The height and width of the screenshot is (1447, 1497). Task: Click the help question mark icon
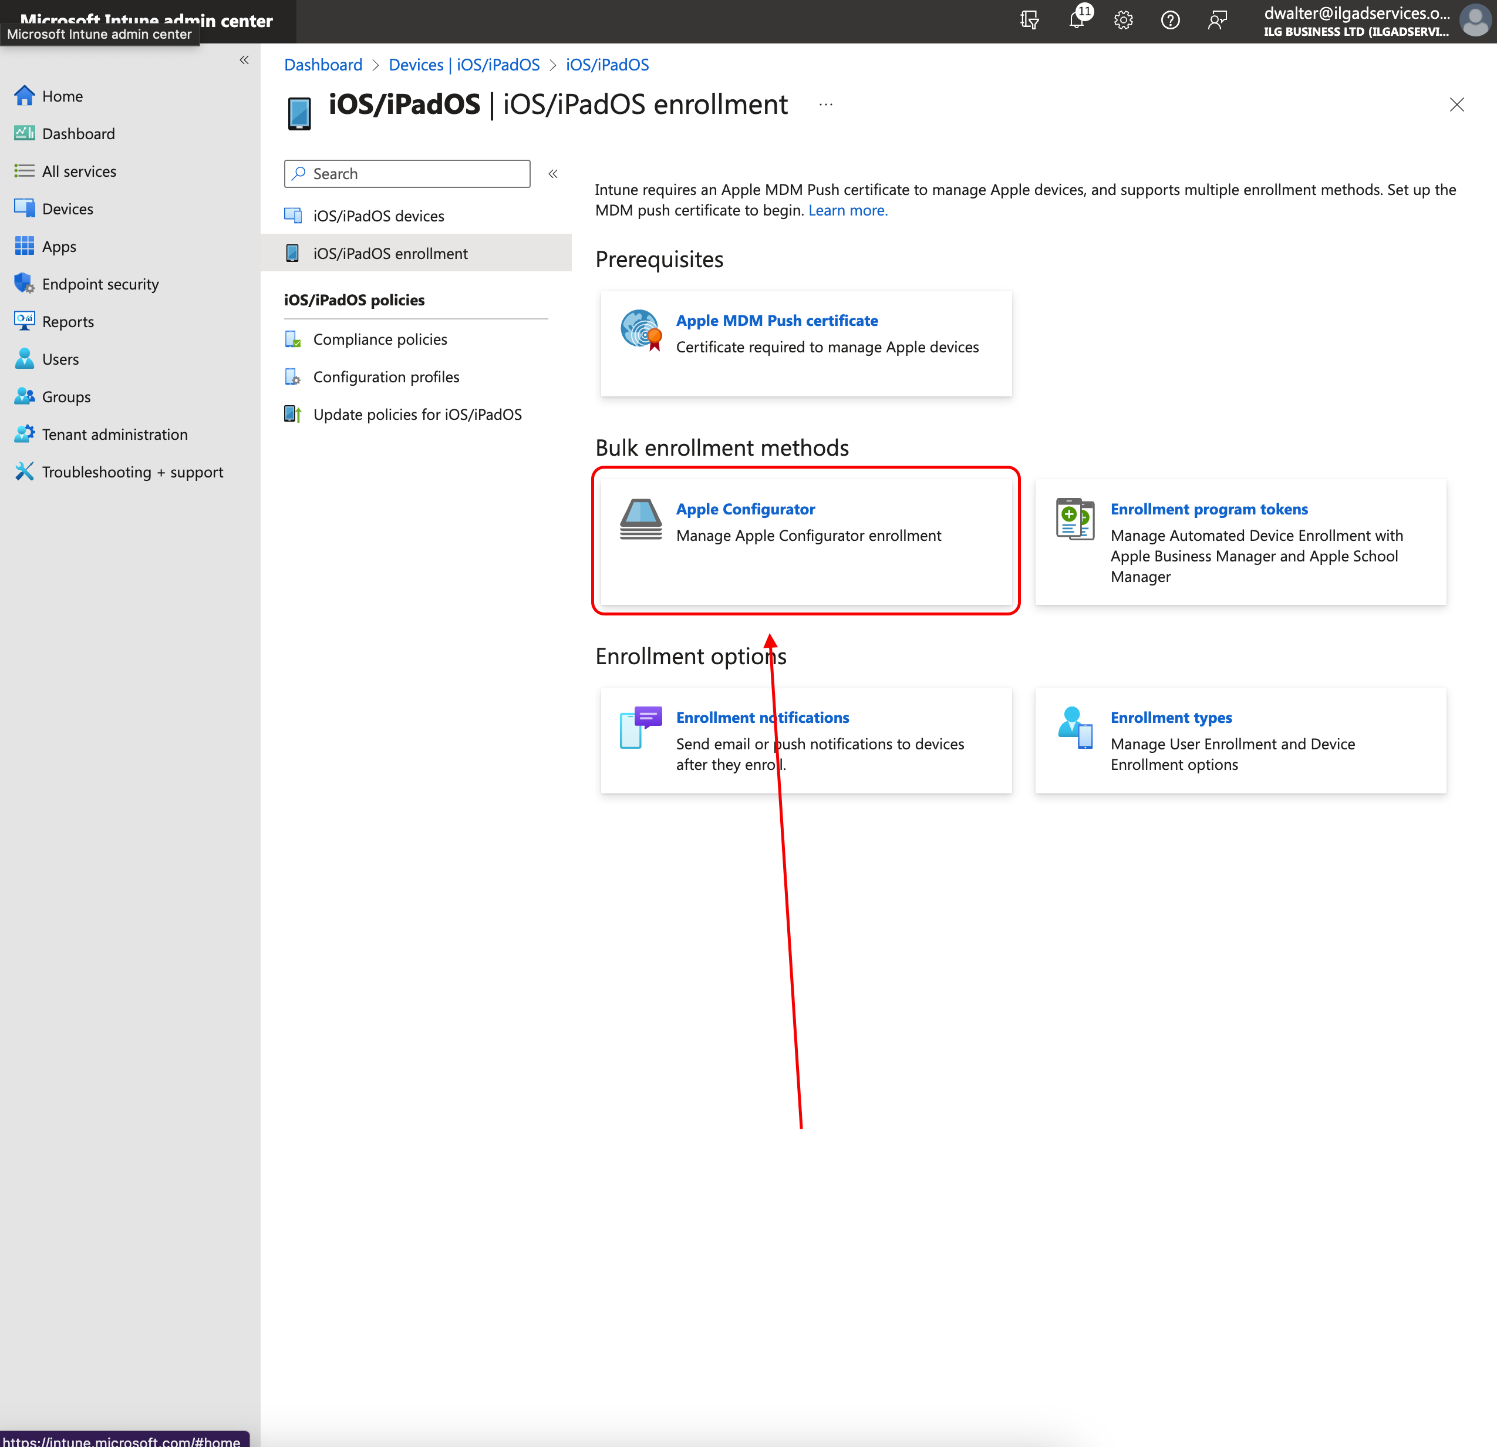[x=1169, y=20]
